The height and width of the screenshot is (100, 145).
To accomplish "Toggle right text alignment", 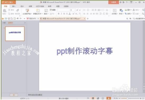I will tap(91, 14).
